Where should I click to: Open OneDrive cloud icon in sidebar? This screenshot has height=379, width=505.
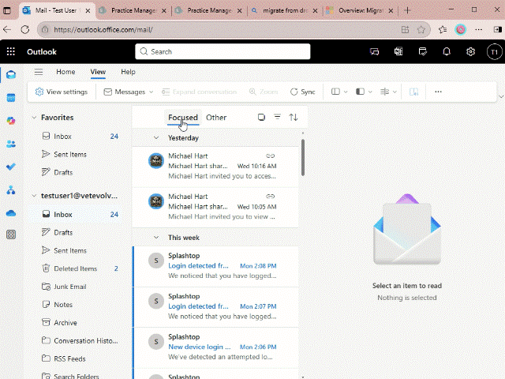point(11,212)
